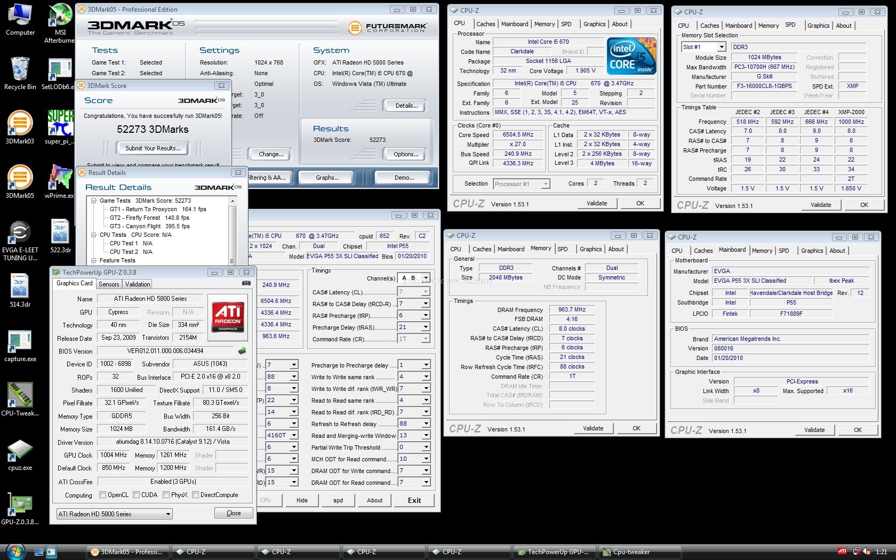Click the GPU-Z screenshot camera icon
The image size is (896, 560).
tap(246, 283)
